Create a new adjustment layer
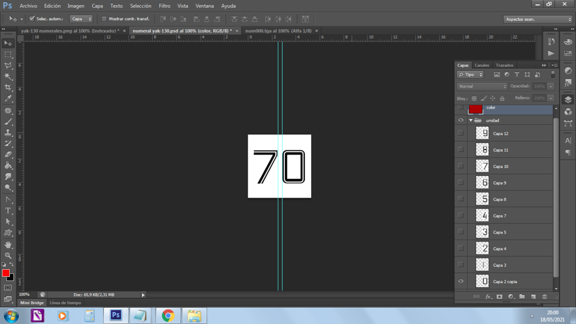576x324 pixels. (510, 296)
